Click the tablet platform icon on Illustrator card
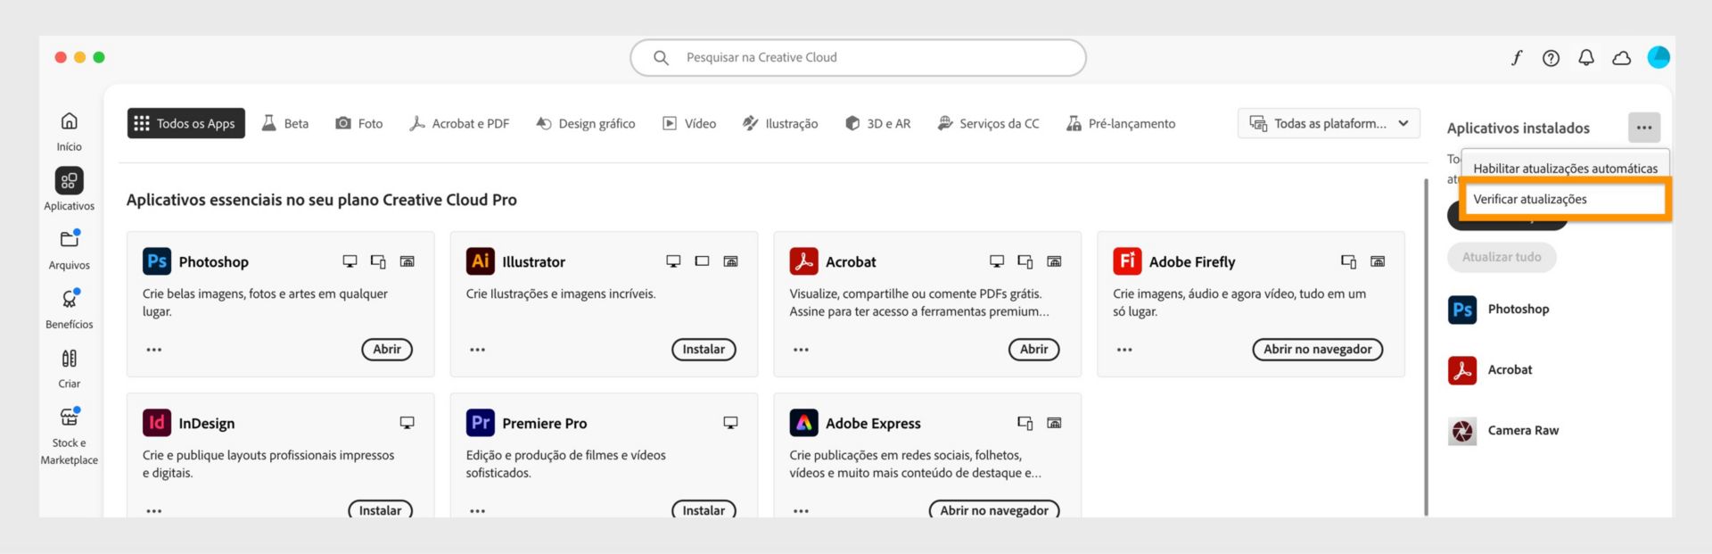Image resolution: width=1712 pixels, height=554 pixels. 702,261
